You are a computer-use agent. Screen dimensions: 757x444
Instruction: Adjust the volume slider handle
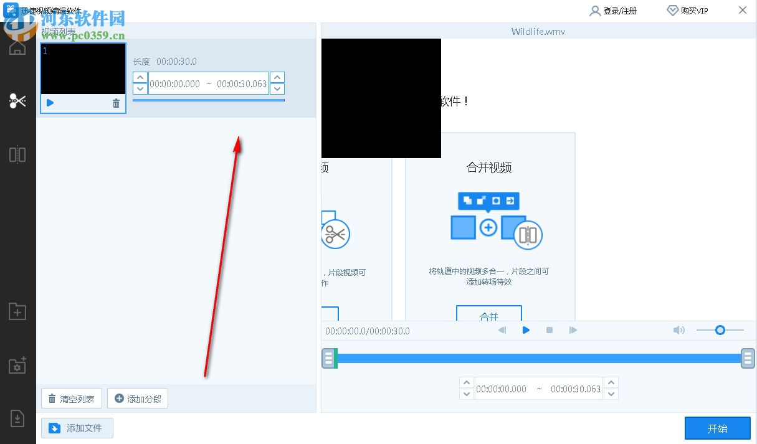[720, 330]
